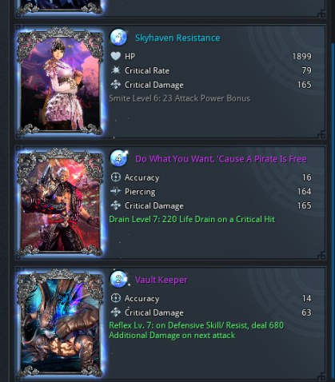Click the Critical Rate burst icon
This screenshot has height=382, width=335.
pyautogui.click(x=116, y=70)
